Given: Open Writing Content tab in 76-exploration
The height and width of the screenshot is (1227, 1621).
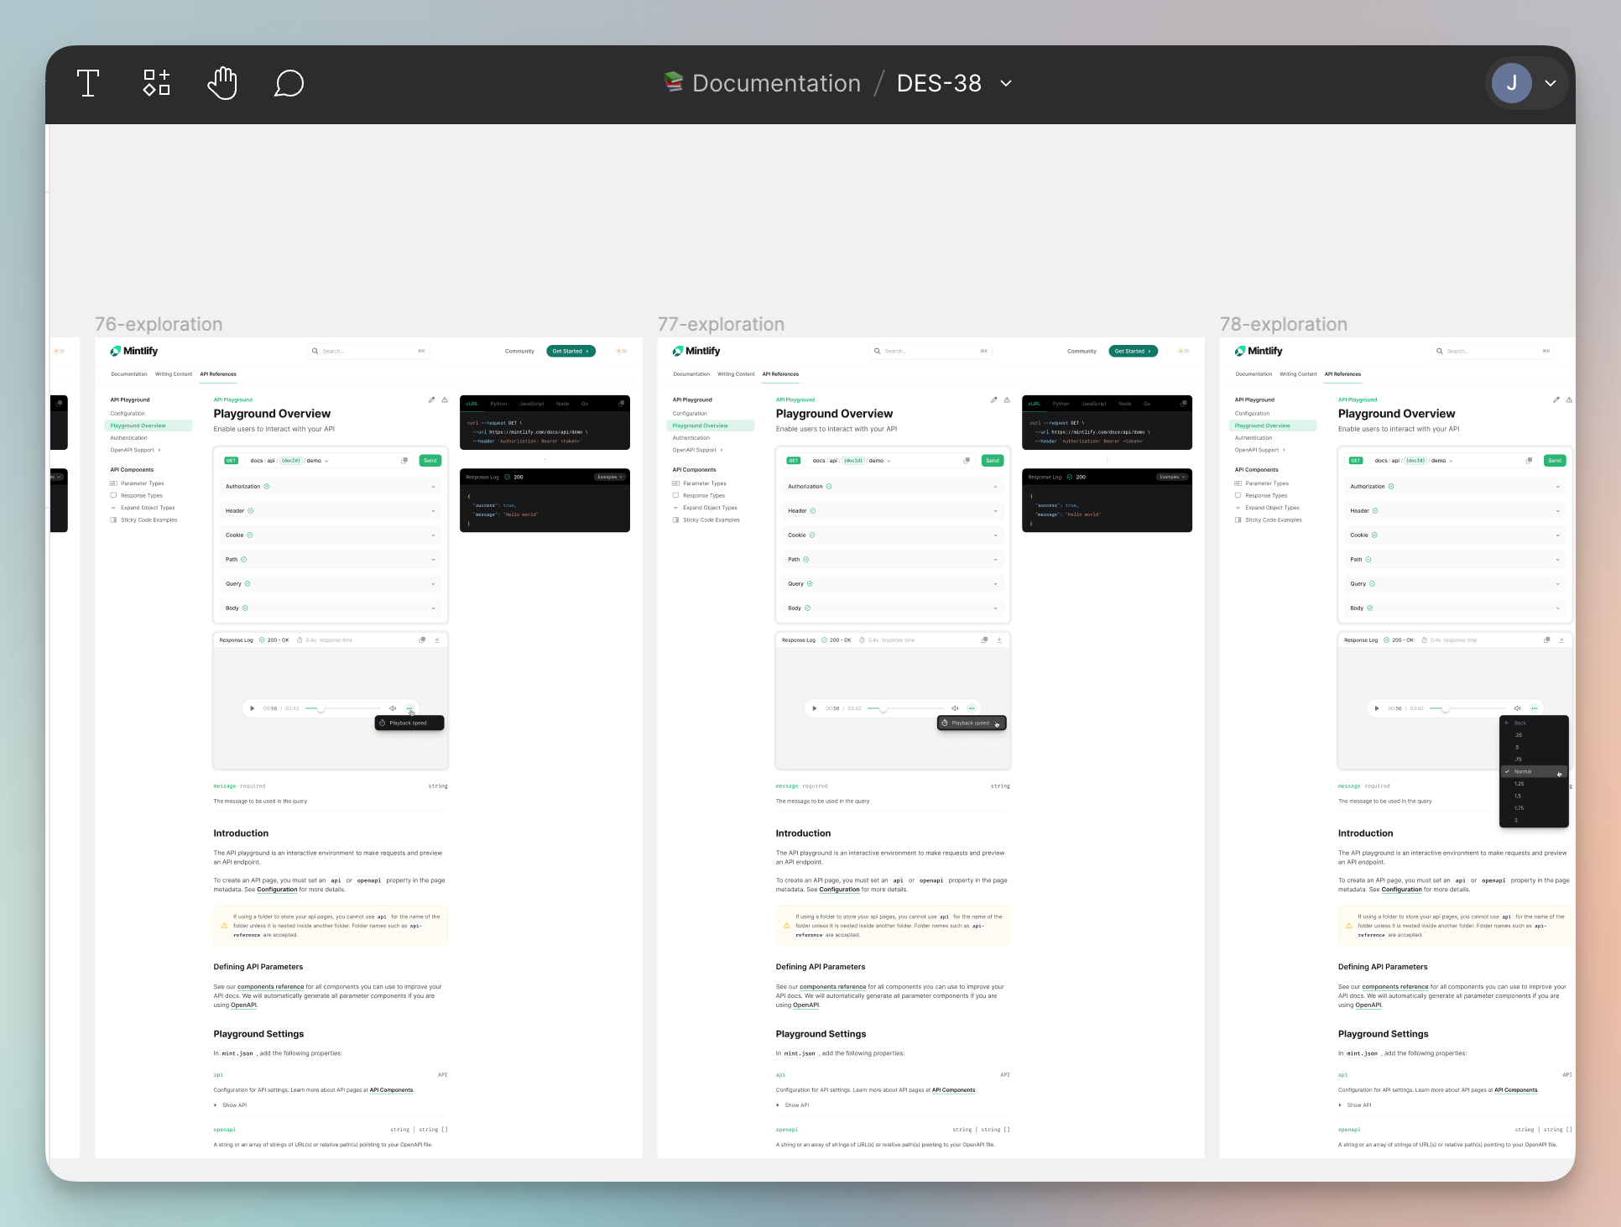Looking at the screenshot, I should [x=174, y=374].
